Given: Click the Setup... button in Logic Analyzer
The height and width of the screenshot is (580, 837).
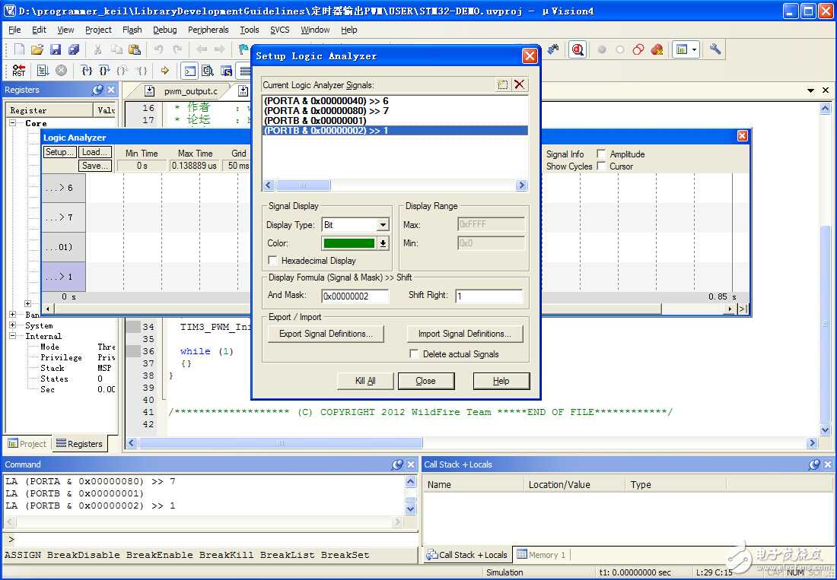Looking at the screenshot, I should [60, 152].
